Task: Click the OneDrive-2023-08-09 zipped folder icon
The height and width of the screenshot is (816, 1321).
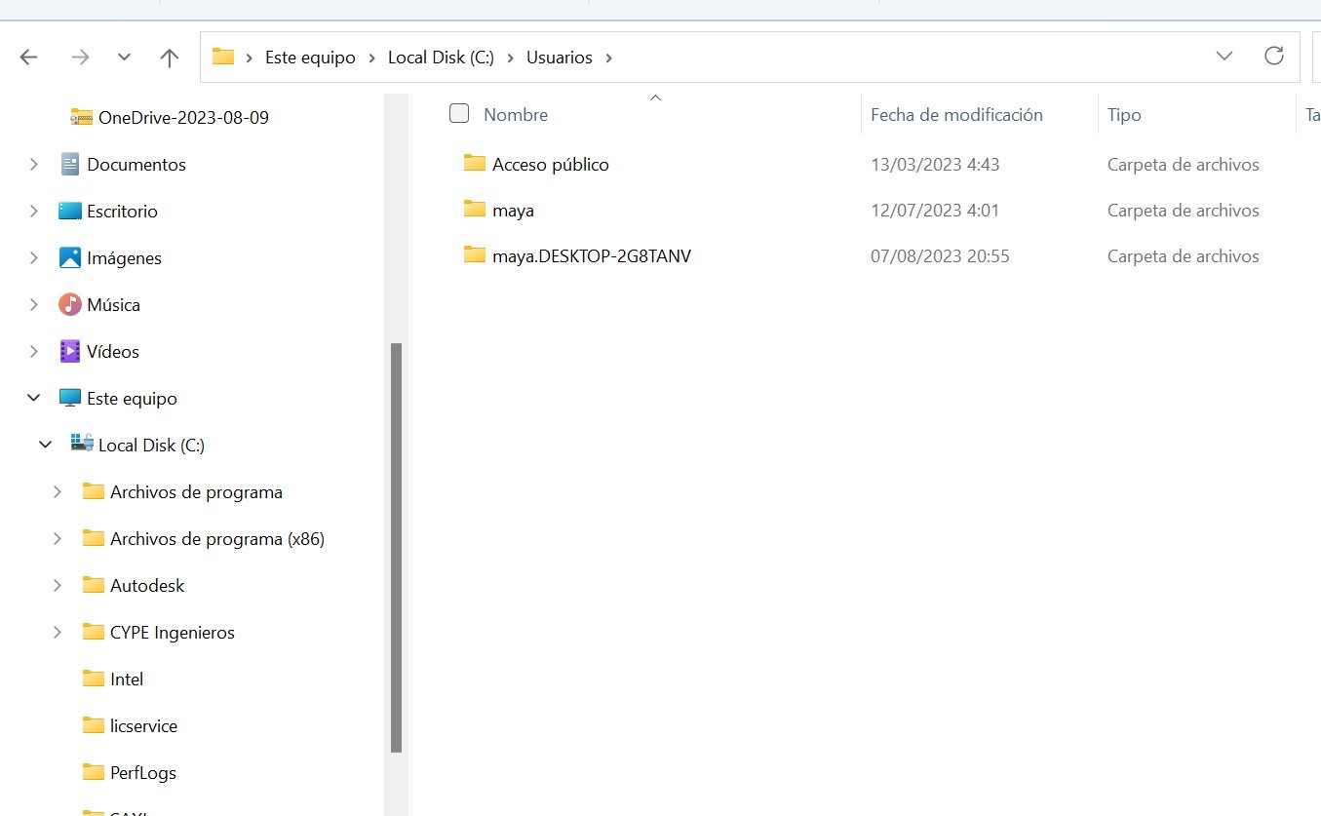Action: point(82,117)
